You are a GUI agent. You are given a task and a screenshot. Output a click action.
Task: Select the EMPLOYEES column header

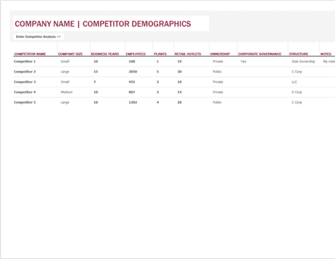136,54
